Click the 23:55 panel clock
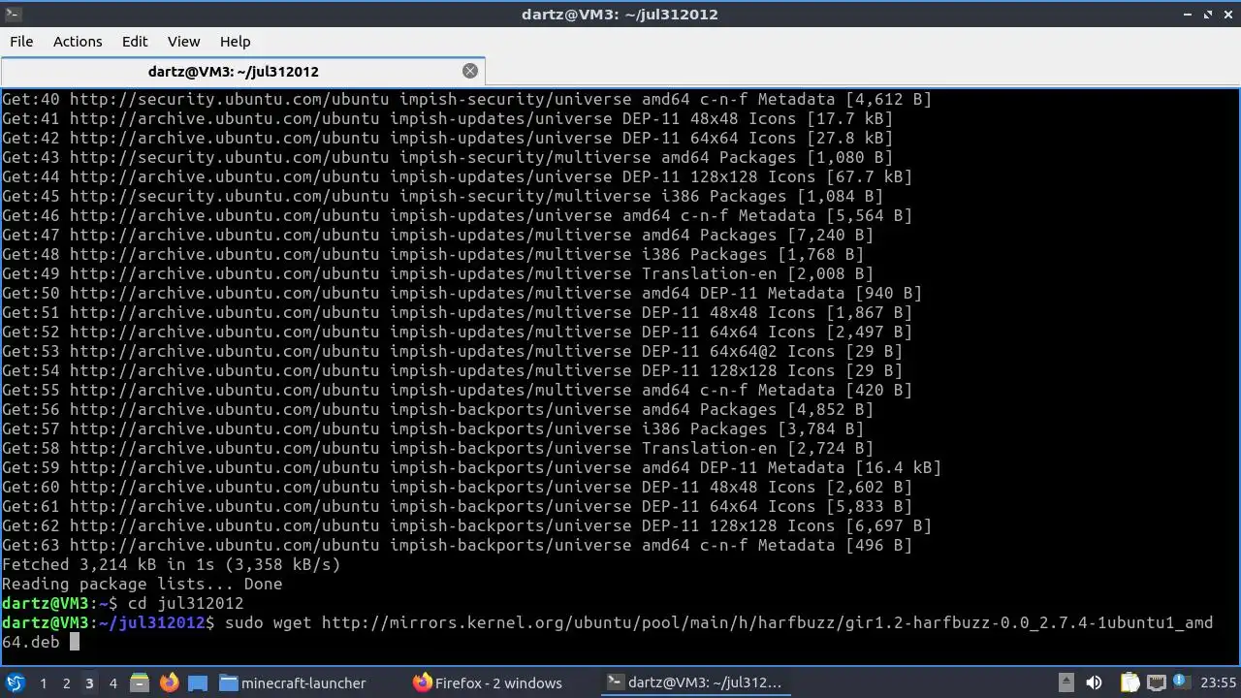This screenshot has width=1241, height=698. pyautogui.click(x=1218, y=682)
